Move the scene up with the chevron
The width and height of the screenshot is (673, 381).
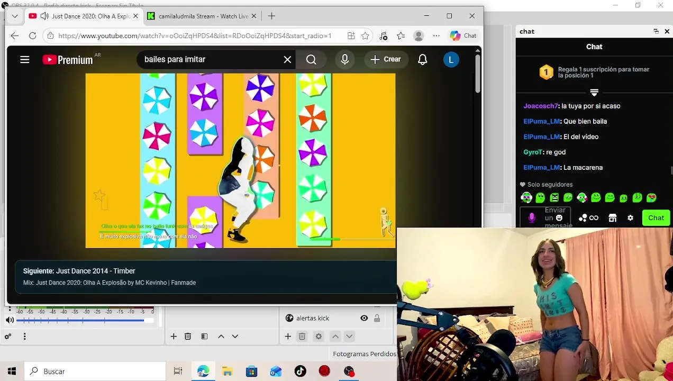coord(221,337)
